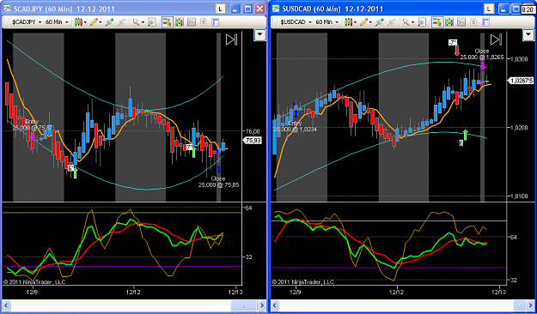Open the cursor pointer dropdown in USDCAD window
Image resolution: width=537 pixels, height=314 pixels.
click(408, 22)
